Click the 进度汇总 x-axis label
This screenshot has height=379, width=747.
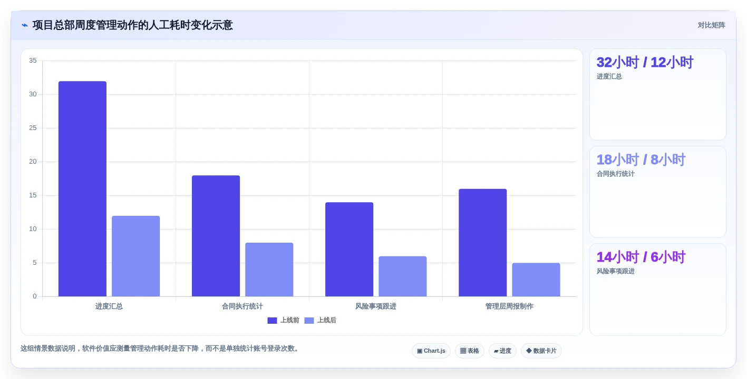pyautogui.click(x=109, y=306)
